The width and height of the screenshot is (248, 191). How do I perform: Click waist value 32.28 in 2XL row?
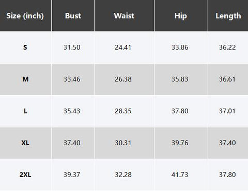point(123,175)
